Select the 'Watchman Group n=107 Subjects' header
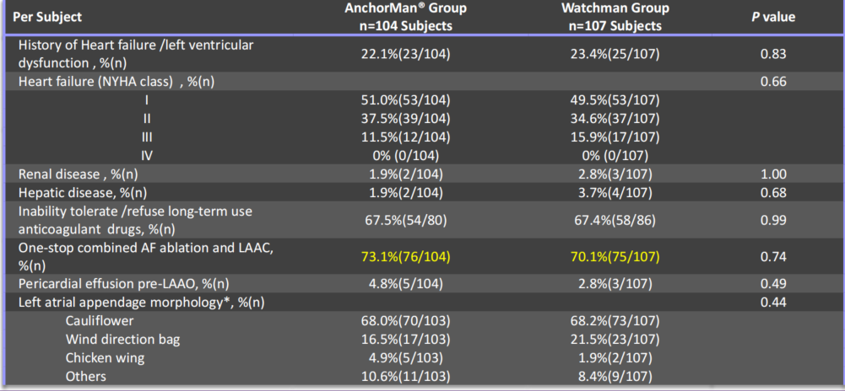 click(x=615, y=17)
